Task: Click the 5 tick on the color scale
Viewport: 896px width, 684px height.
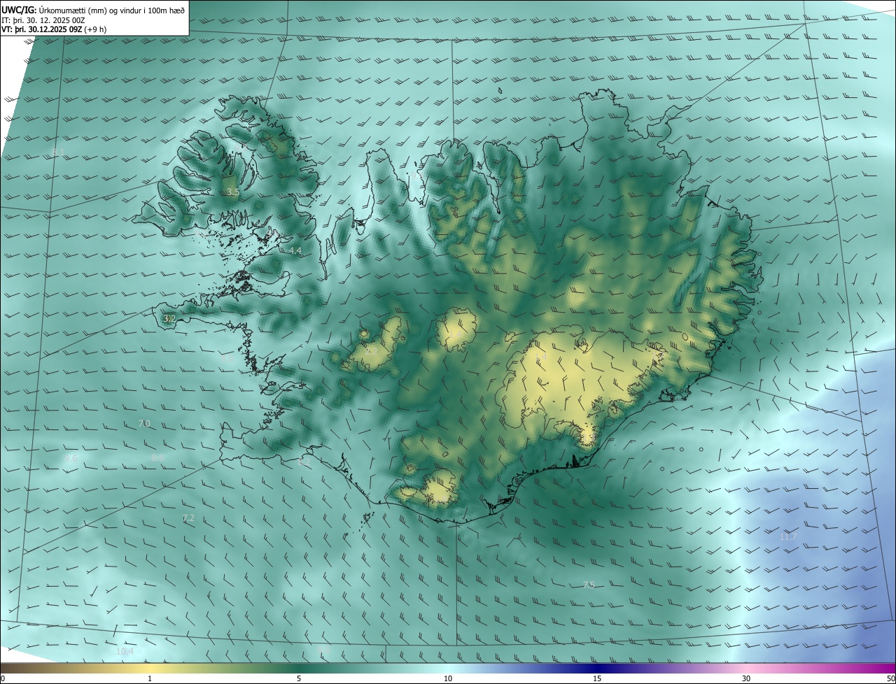Action: point(299,678)
